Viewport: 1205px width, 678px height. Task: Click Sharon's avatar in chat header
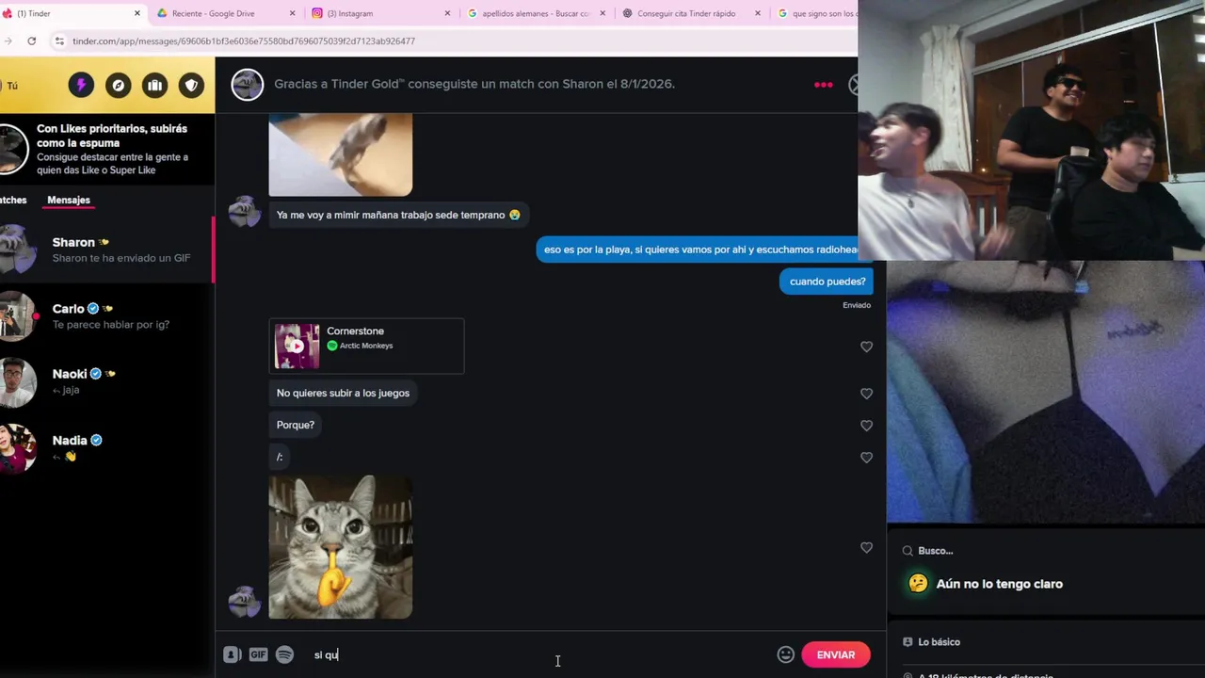[x=248, y=84]
